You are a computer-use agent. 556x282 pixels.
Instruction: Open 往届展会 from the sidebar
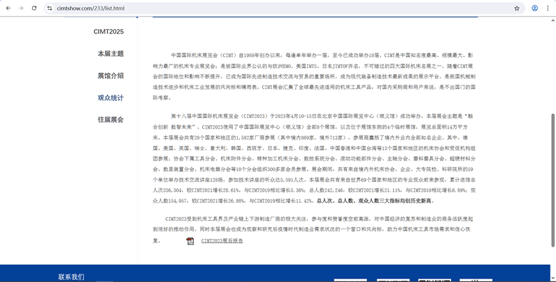click(x=111, y=119)
